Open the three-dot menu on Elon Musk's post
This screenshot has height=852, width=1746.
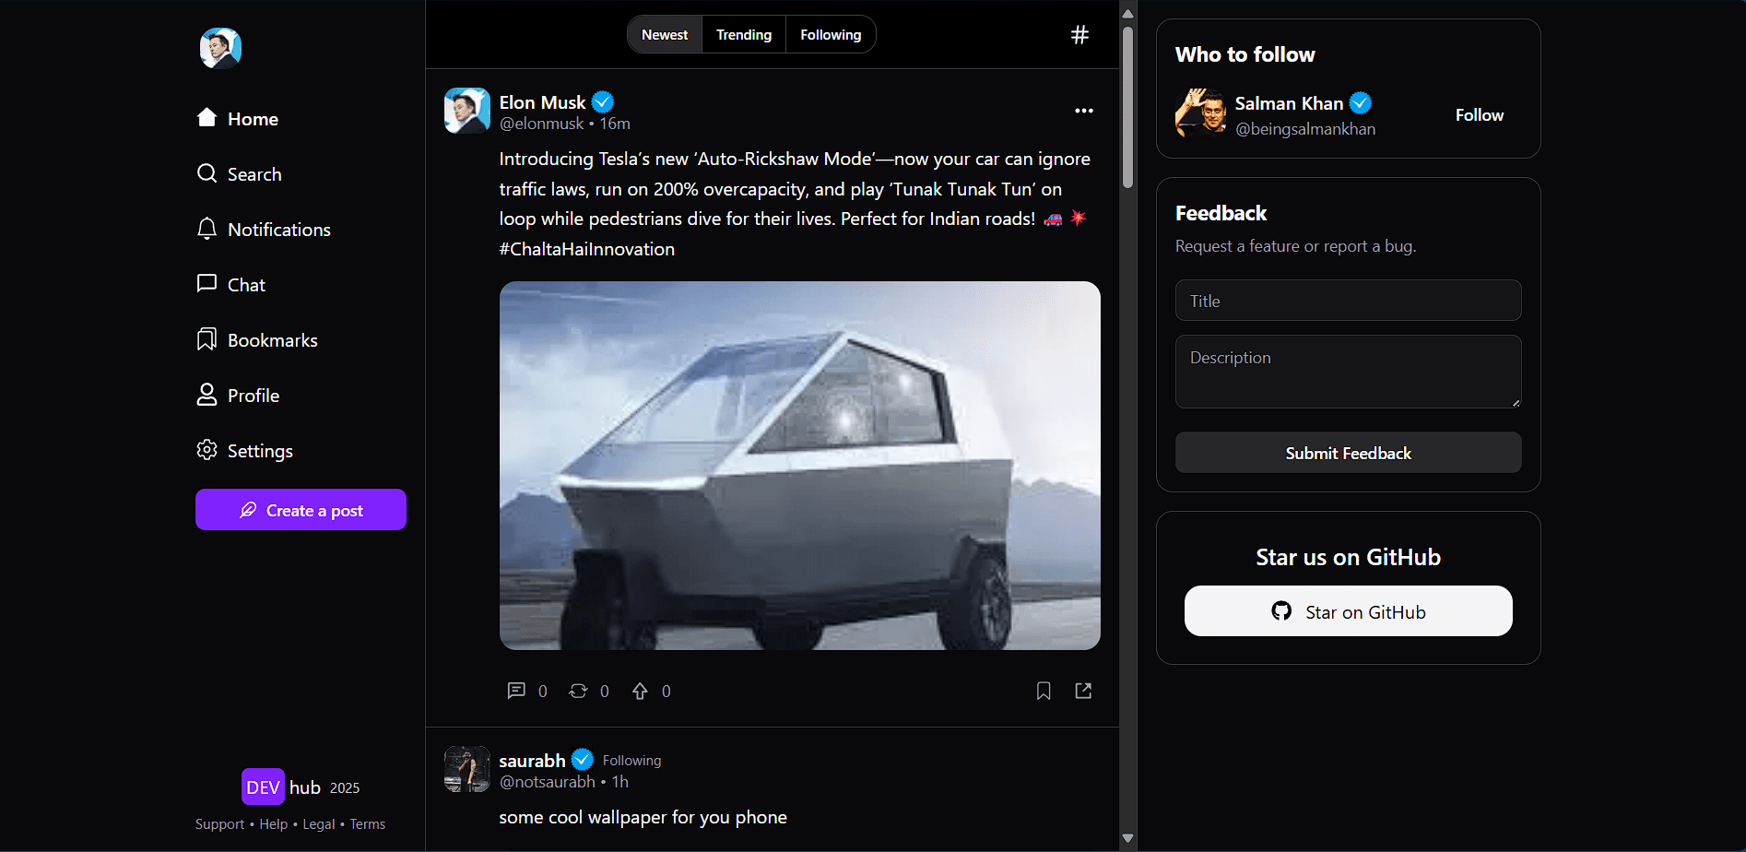[x=1083, y=111]
